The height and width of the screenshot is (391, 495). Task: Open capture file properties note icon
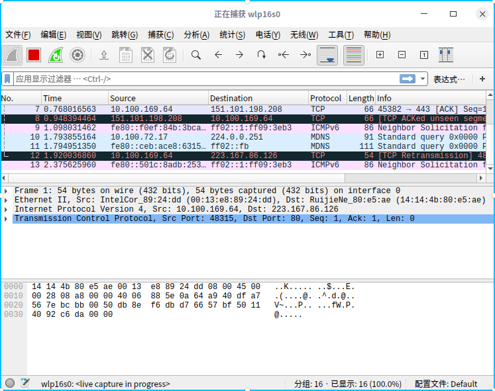25,383
